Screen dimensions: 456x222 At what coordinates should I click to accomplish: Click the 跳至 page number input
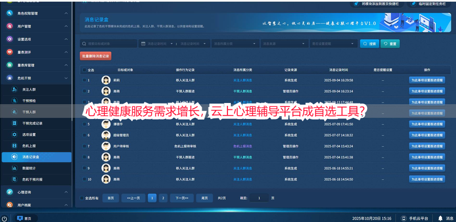(259, 198)
